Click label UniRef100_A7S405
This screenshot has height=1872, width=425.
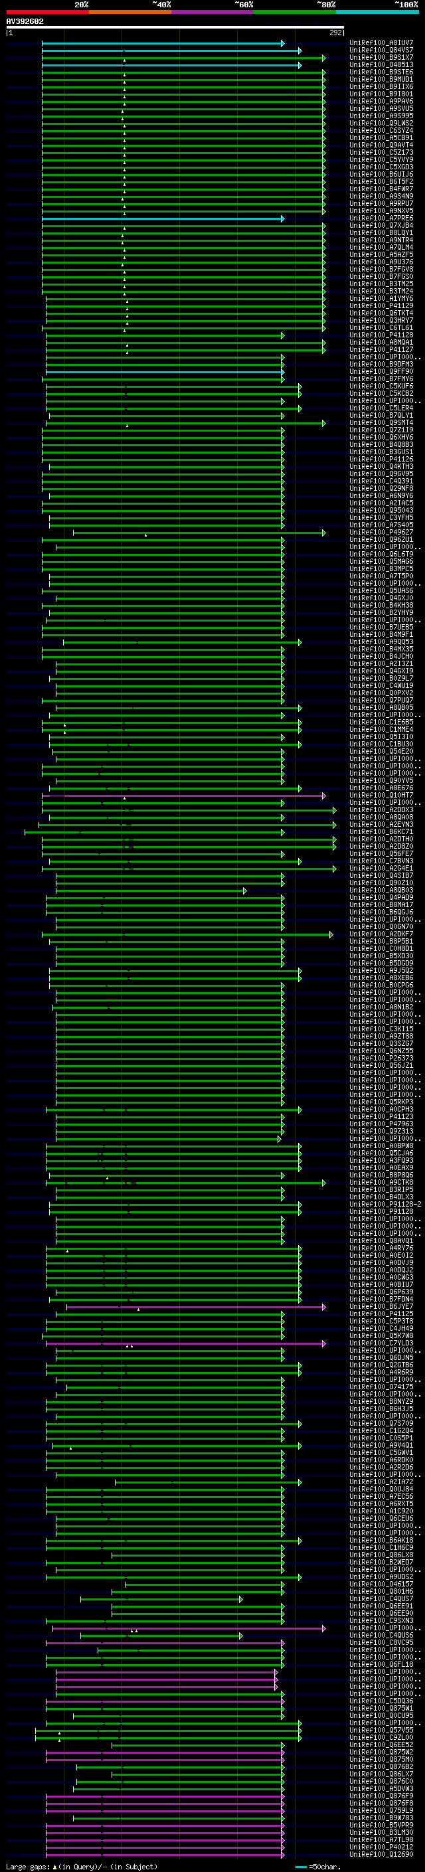click(x=381, y=525)
